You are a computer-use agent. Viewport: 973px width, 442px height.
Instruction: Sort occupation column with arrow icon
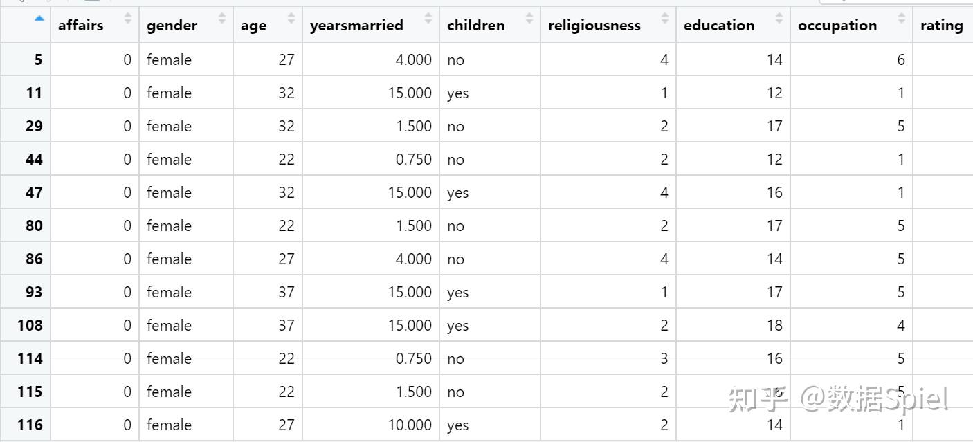click(902, 18)
